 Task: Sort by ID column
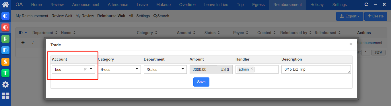(x=23, y=33)
